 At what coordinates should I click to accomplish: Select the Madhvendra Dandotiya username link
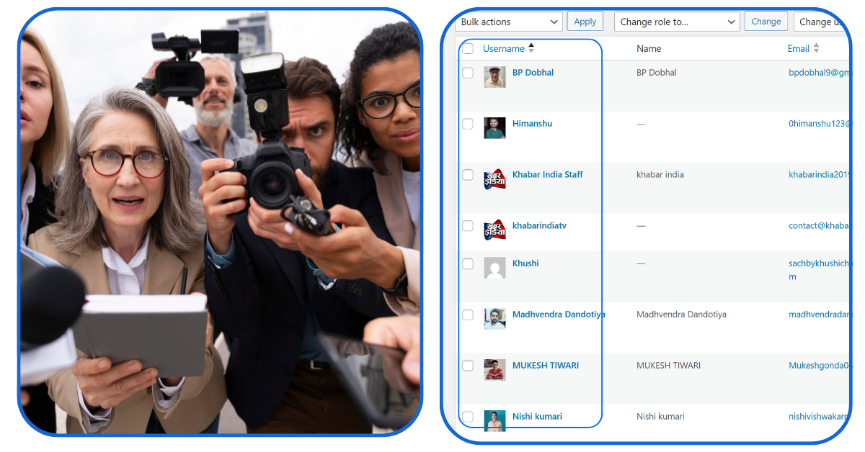click(558, 314)
